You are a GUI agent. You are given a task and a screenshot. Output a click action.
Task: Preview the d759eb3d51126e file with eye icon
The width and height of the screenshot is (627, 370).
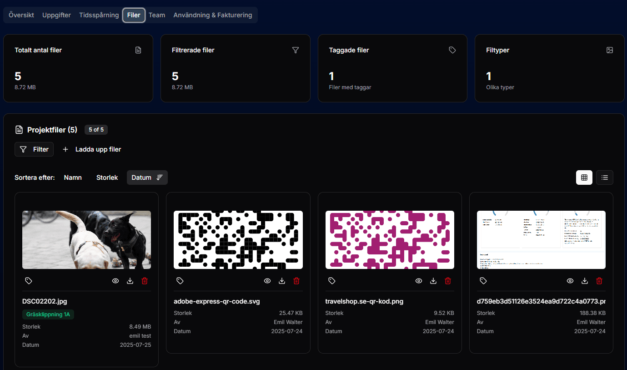(x=570, y=281)
